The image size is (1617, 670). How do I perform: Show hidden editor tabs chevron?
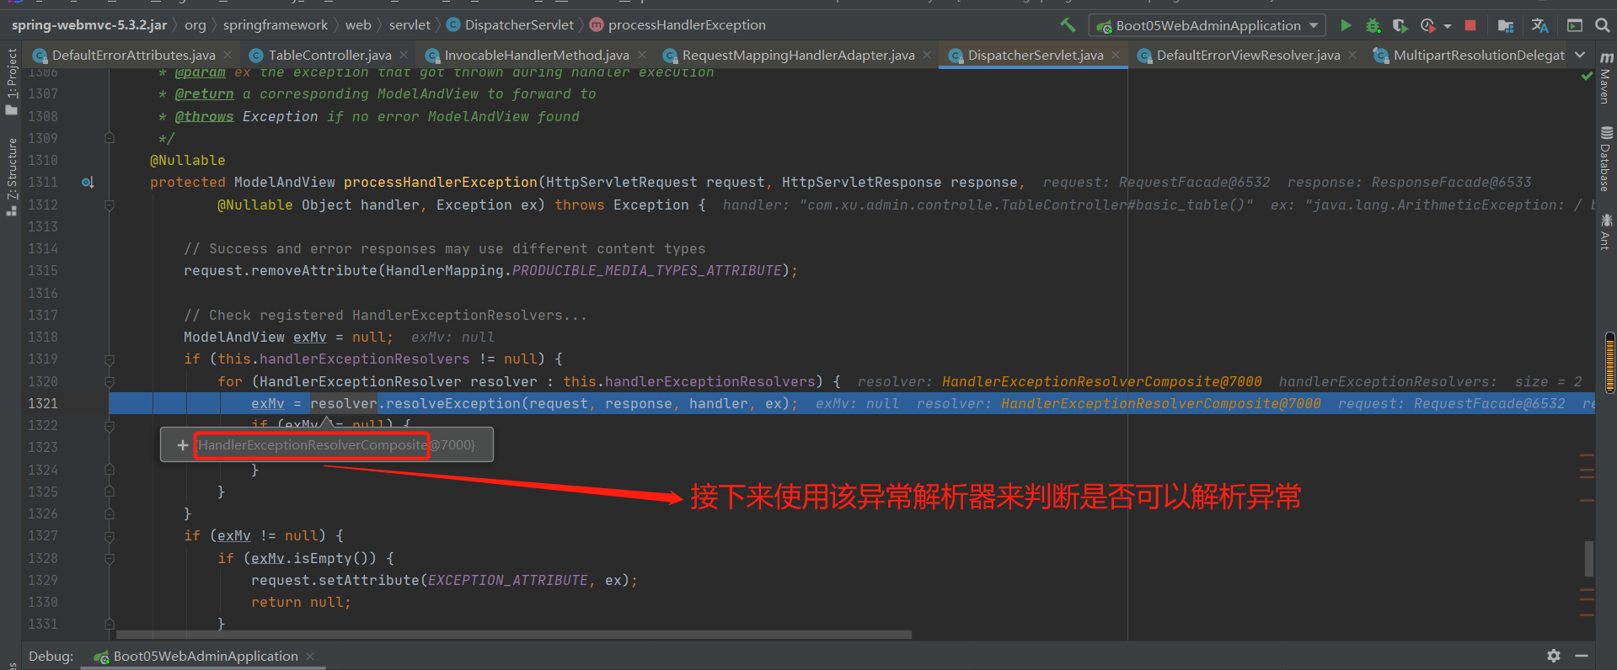click(1580, 55)
